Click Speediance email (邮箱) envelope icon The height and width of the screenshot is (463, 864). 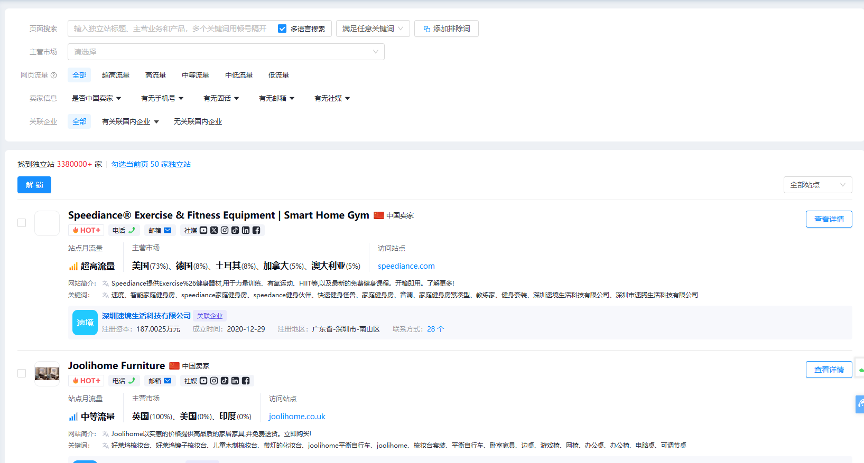pyautogui.click(x=168, y=230)
